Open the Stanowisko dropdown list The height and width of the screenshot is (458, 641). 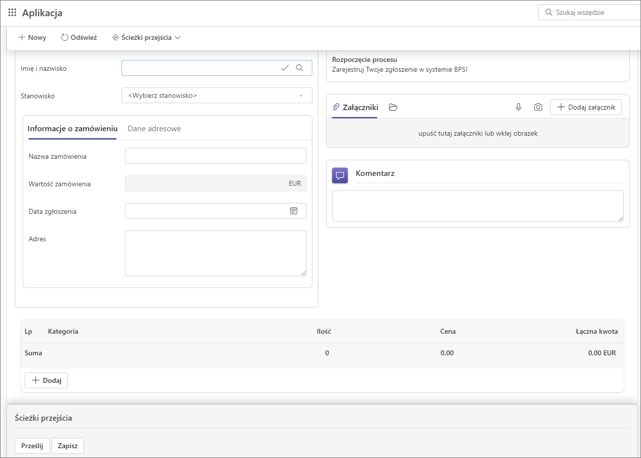point(217,95)
